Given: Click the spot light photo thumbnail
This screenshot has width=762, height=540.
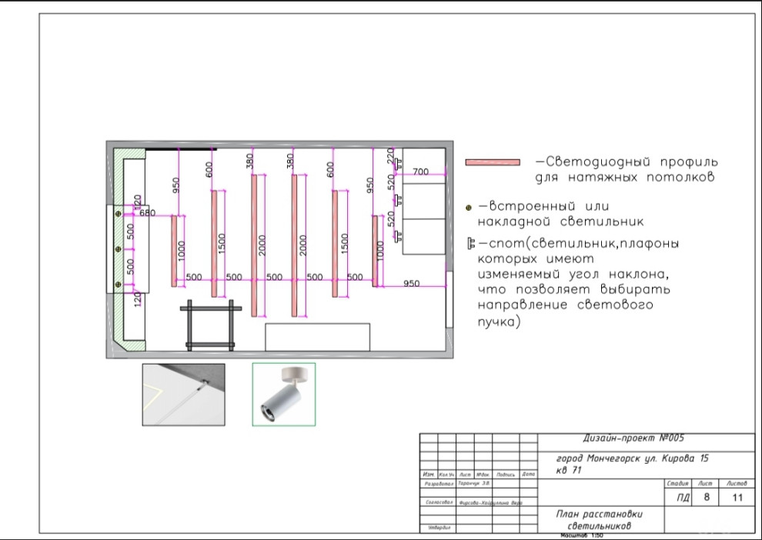Looking at the screenshot, I should 283,394.
